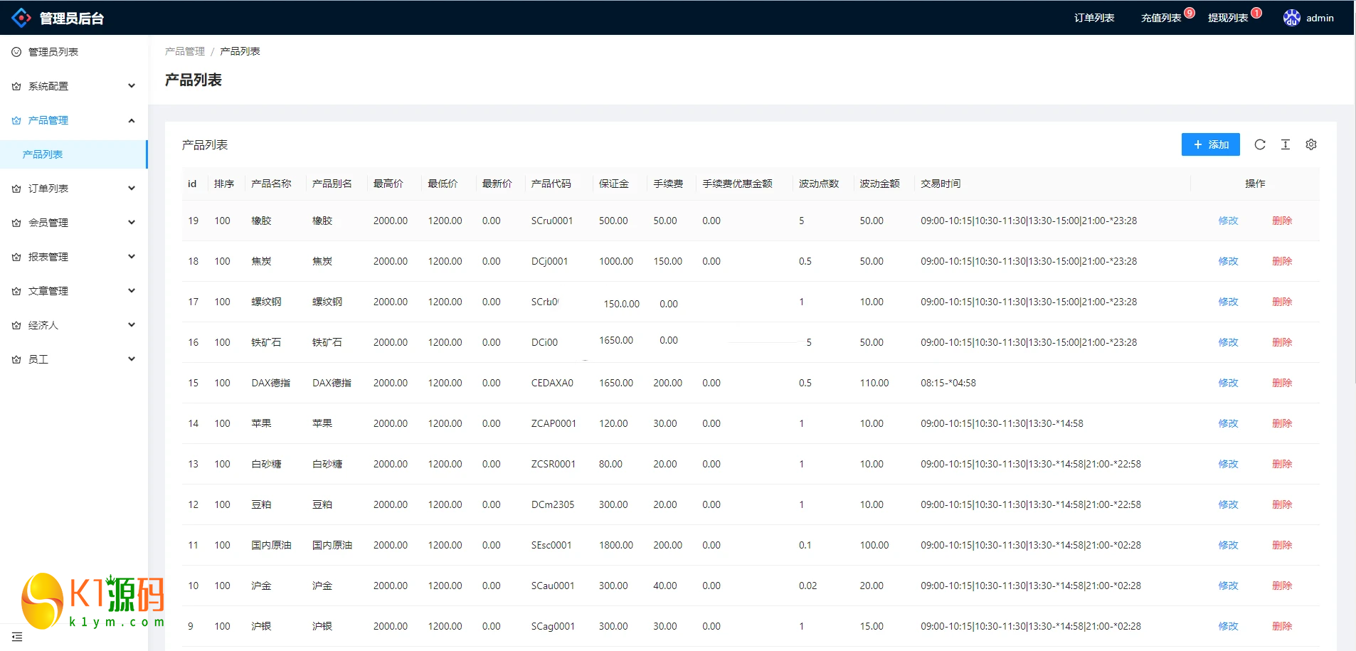Click the admin backend logo icon
Image resolution: width=1356 pixels, height=651 pixels.
(21, 18)
